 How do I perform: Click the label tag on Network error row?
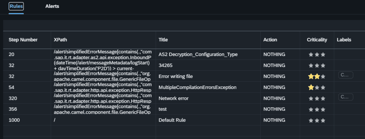coord(346,97)
